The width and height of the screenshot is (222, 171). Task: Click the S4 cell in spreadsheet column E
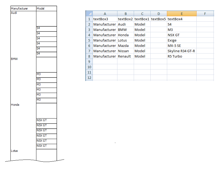[182, 25]
